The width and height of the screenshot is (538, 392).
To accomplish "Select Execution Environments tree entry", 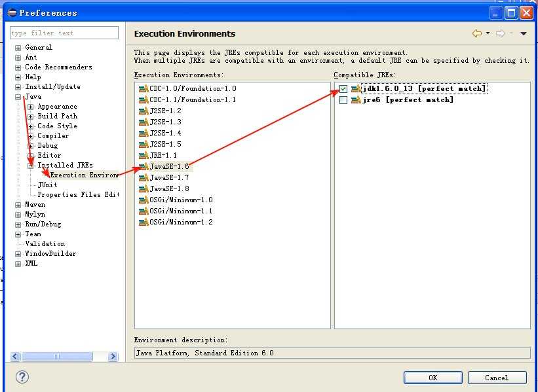I will 85,175.
